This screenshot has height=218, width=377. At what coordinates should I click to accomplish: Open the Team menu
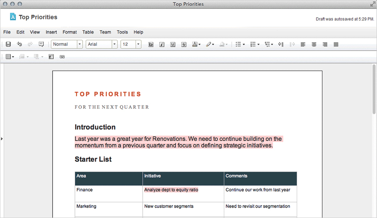pos(105,32)
